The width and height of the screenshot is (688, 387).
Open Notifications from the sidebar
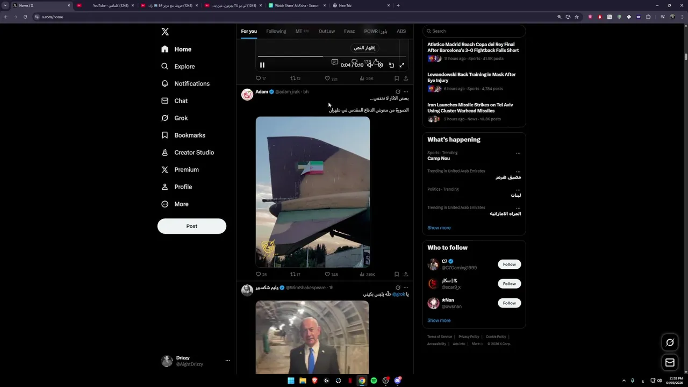(186, 83)
